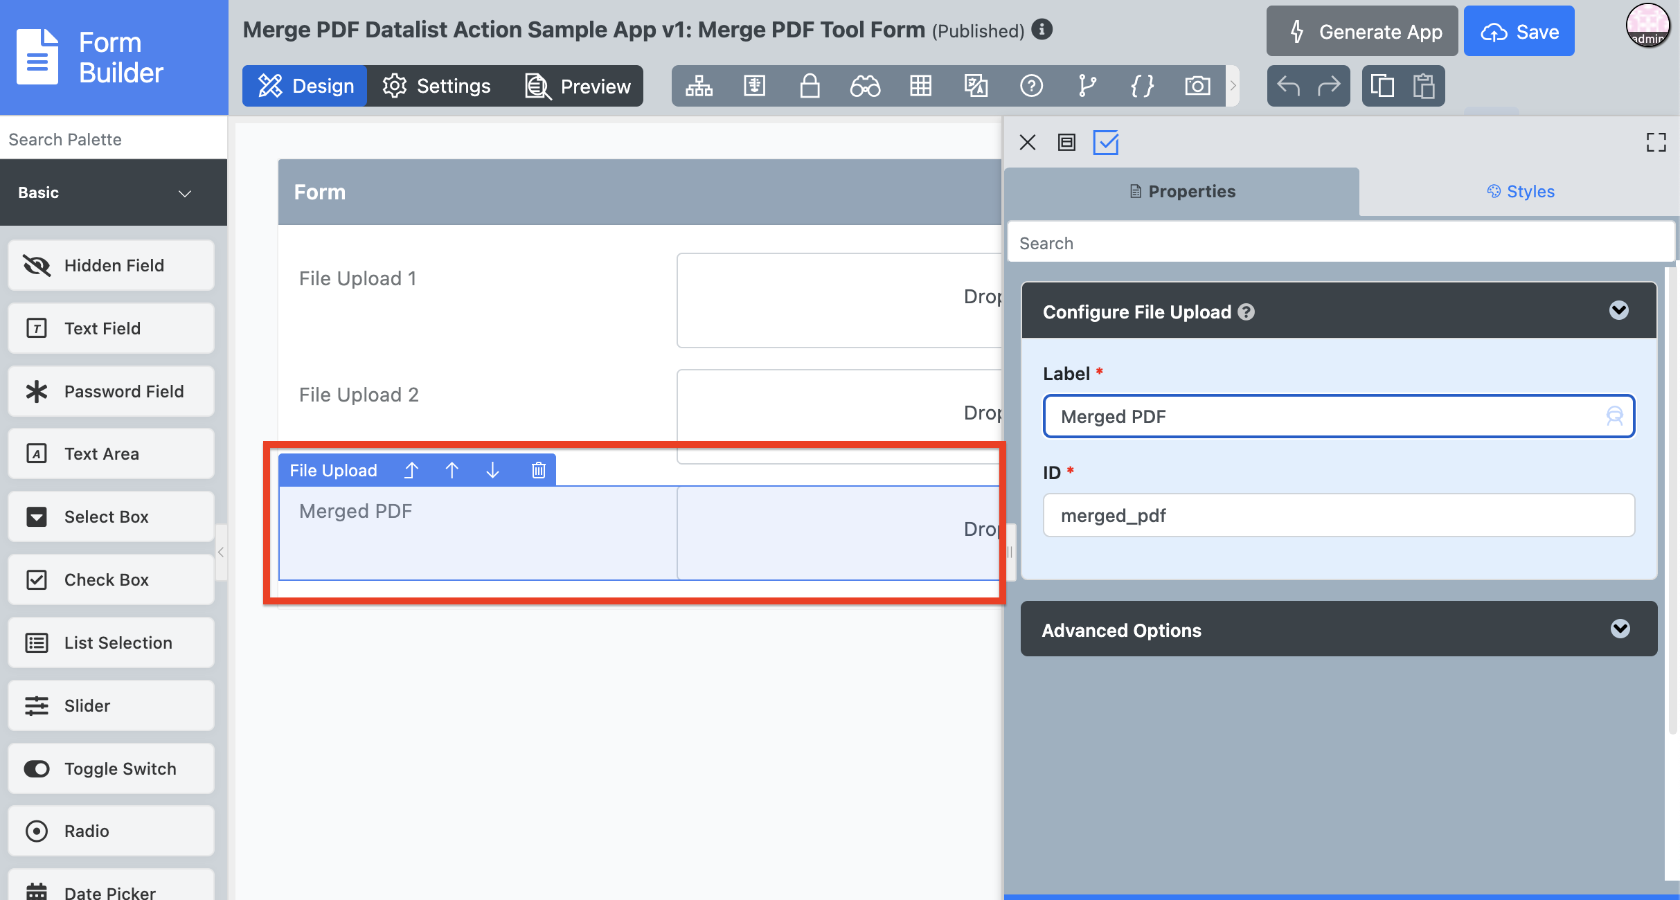Click the Slider palette element
The image size is (1680, 900).
111,705
